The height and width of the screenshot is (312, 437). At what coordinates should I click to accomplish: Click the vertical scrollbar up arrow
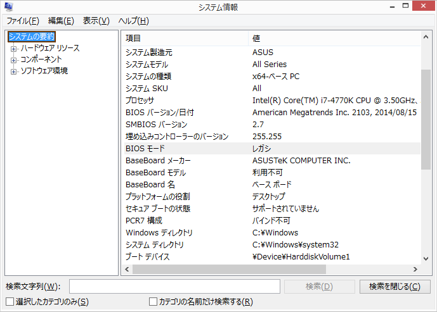(x=426, y=39)
